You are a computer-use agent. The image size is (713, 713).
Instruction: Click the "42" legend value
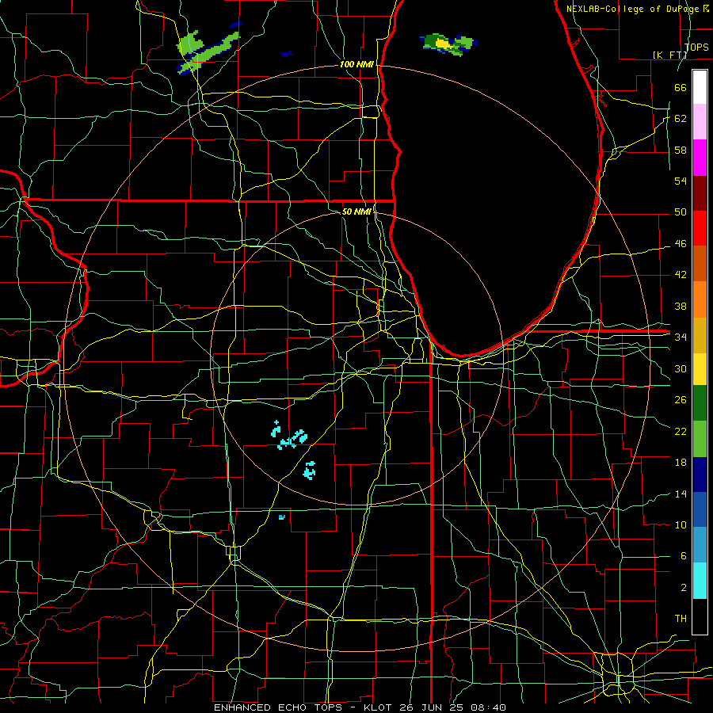pos(681,275)
